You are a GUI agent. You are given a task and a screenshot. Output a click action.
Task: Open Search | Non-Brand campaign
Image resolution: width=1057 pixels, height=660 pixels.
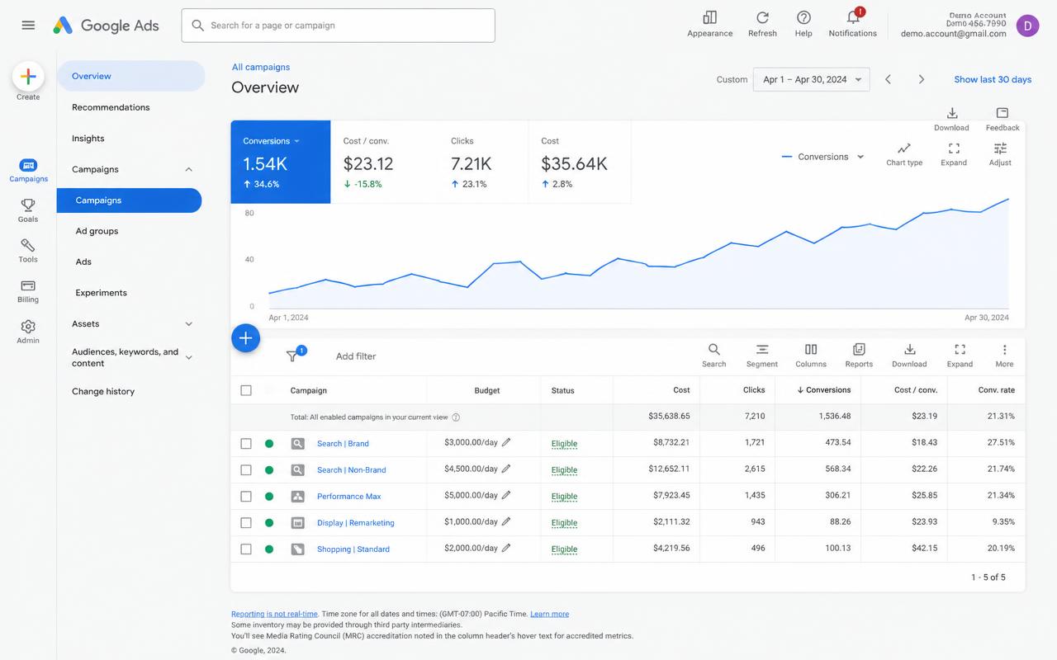click(x=351, y=470)
